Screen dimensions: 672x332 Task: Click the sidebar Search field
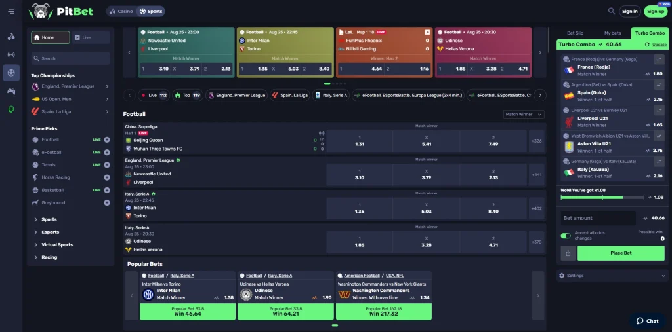click(x=70, y=59)
